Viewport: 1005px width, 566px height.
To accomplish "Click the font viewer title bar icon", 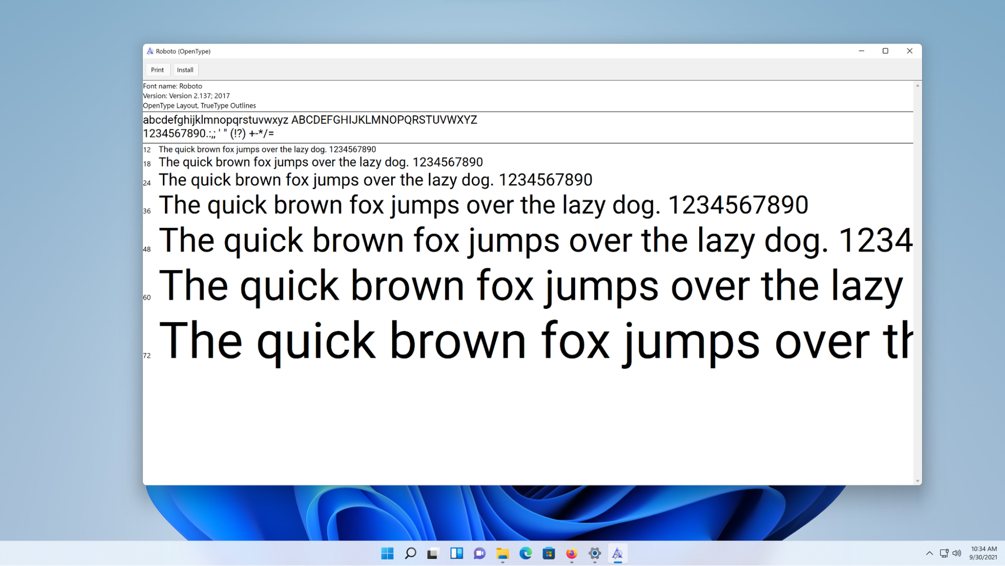I will (150, 51).
